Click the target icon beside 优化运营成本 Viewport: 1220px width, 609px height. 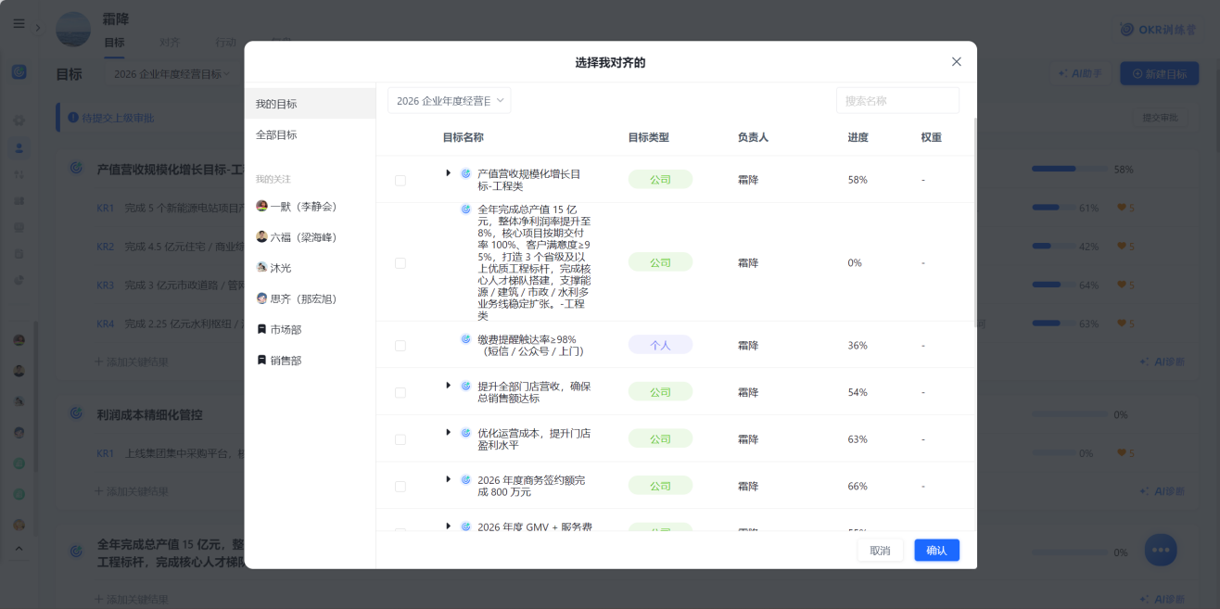click(x=466, y=433)
